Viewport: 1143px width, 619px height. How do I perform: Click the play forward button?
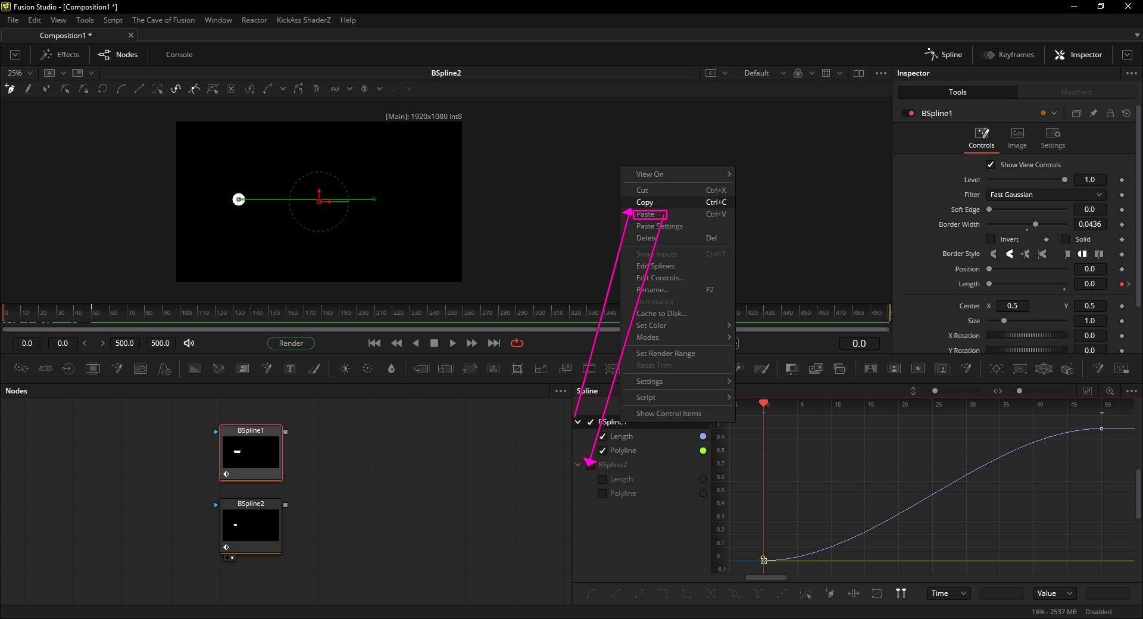tap(452, 343)
